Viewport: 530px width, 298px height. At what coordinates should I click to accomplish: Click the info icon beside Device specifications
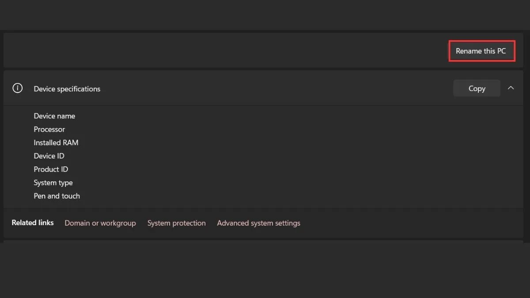[x=17, y=89]
